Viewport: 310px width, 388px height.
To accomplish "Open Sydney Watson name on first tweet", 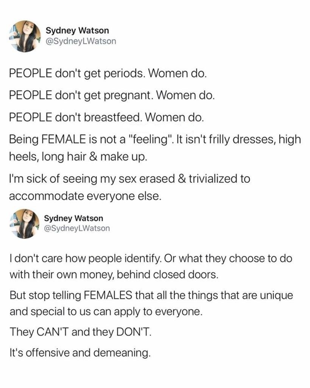I will pos(77,30).
